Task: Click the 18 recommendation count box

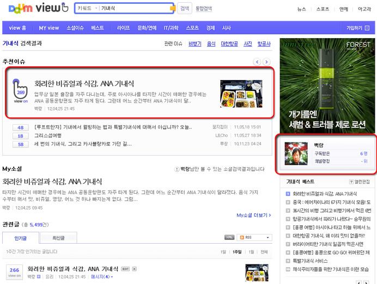Action: click(21, 136)
